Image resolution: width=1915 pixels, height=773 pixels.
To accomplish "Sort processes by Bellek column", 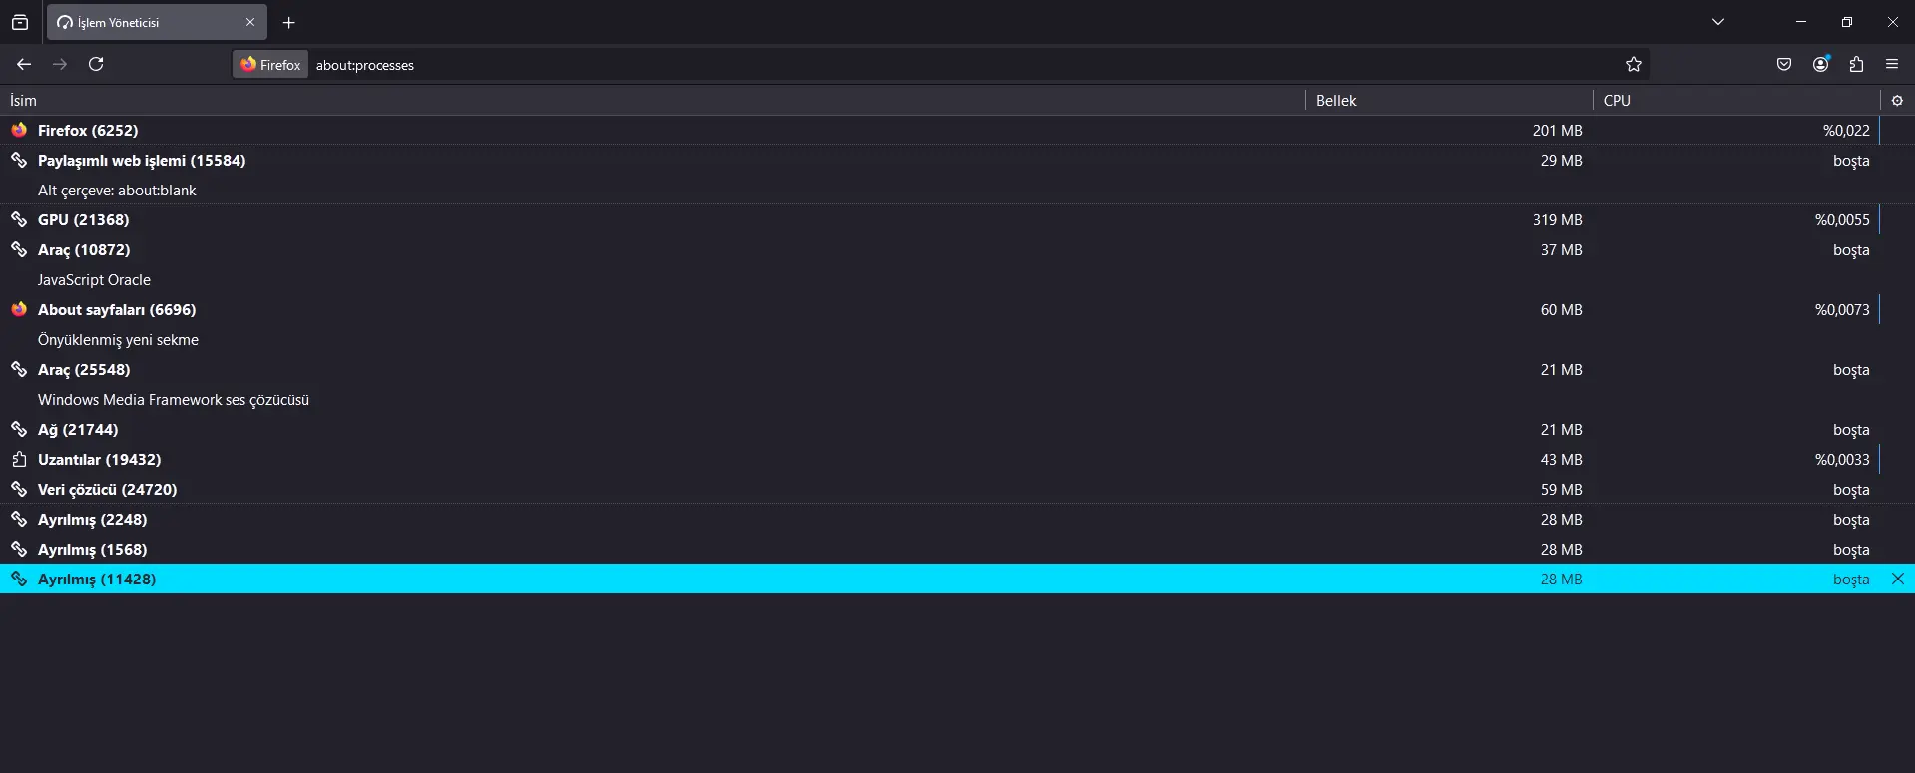I will coord(1449,100).
